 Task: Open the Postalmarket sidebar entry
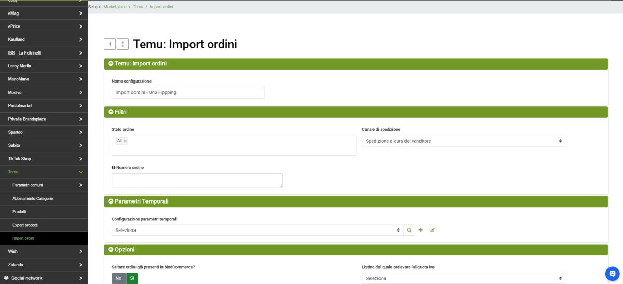44,106
